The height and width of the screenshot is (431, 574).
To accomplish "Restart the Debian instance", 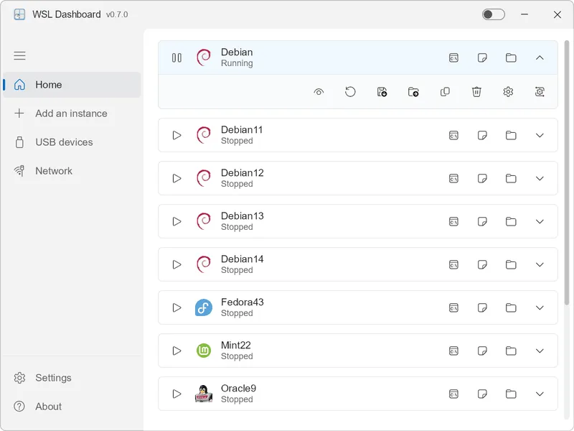I will coord(350,92).
